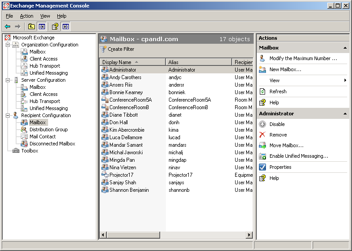Click the horizontal scrollbar thumb

[x=133, y=235]
